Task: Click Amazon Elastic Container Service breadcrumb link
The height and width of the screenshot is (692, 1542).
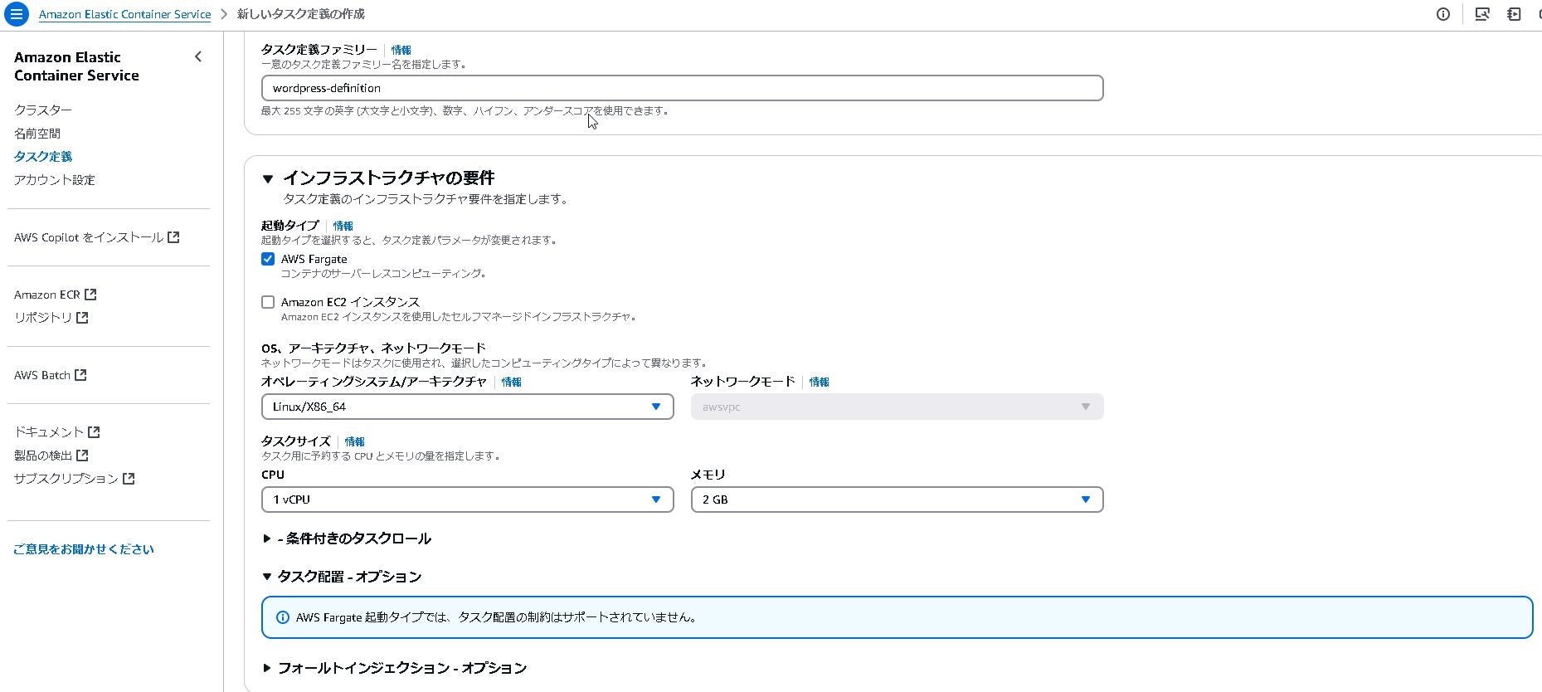Action: pos(125,14)
